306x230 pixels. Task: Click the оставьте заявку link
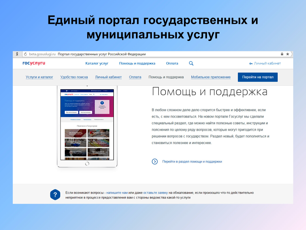click(x=155, y=192)
